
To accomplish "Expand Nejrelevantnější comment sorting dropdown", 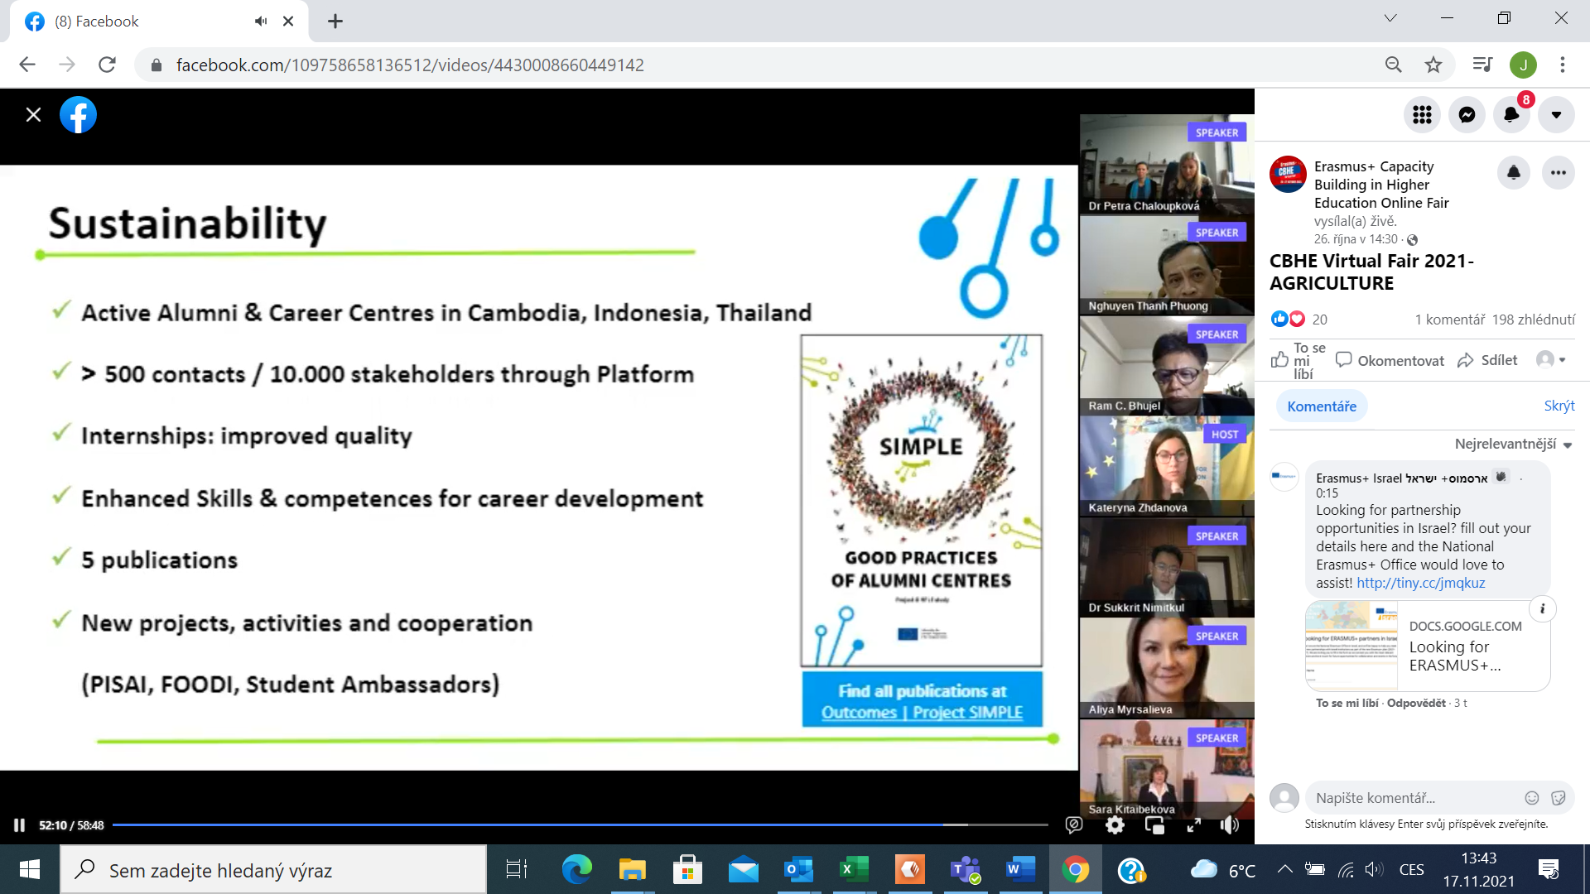I will point(1512,445).
